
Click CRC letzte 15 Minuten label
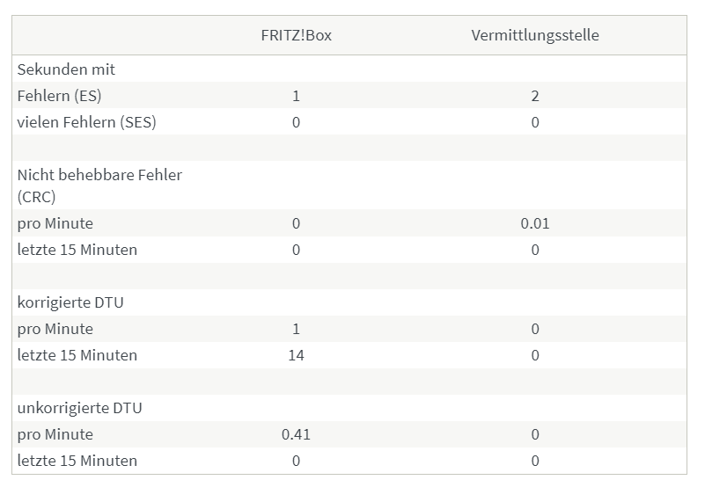[x=77, y=250]
